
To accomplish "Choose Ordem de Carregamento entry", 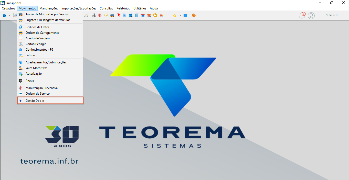I will coord(50,33).
